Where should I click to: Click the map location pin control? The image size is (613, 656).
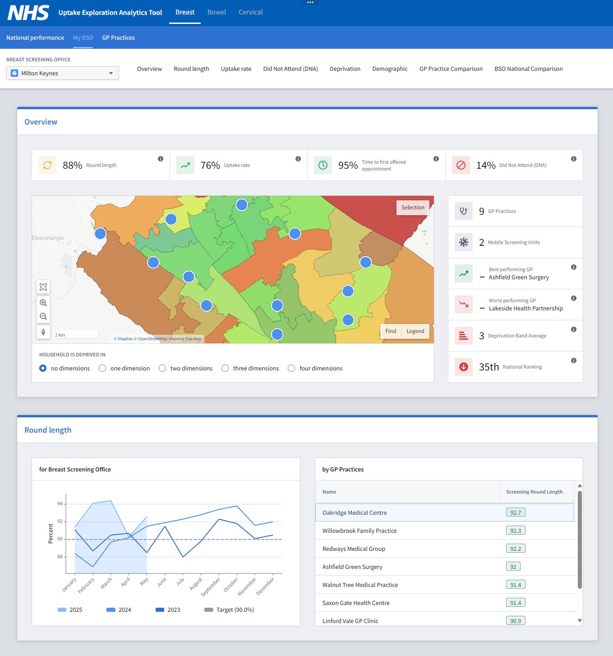tap(43, 332)
